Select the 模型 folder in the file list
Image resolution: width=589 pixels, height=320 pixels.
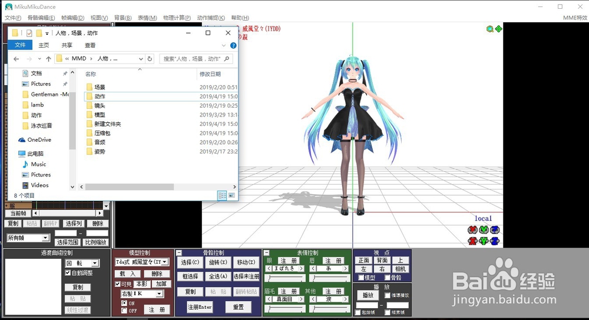[x=100, y=115]
